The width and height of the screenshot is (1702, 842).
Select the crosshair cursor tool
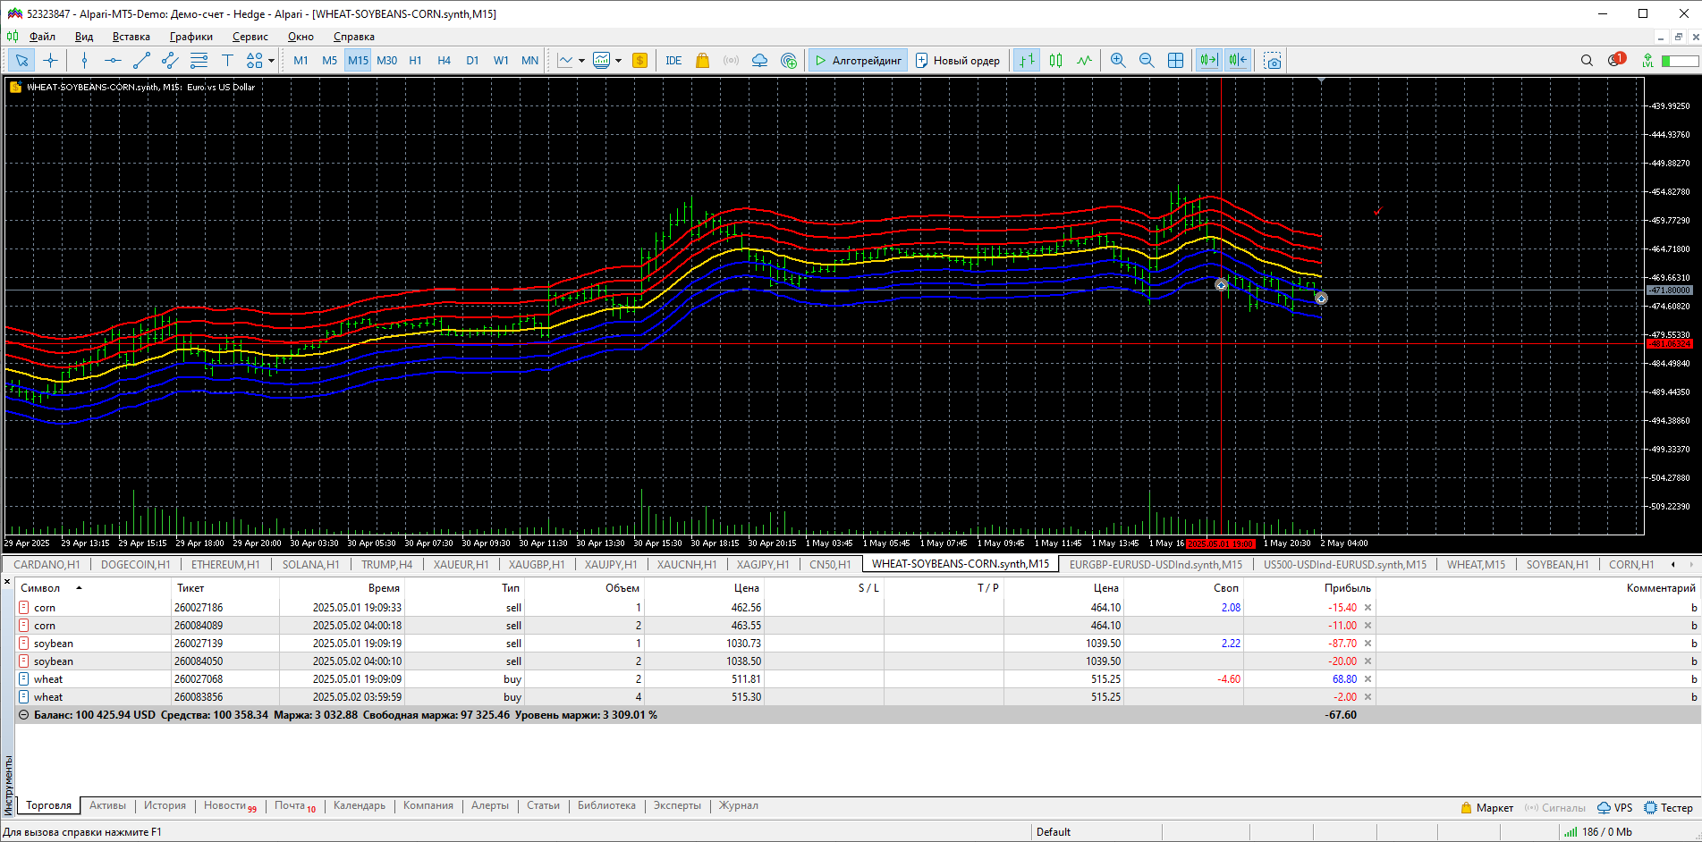coord(51,61)
